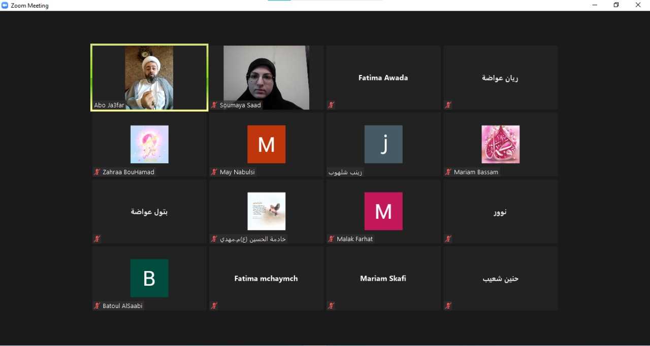Click Batoul AlSaabi's green B avatar
Screen dimensions: 650x346
coord(149,278)
